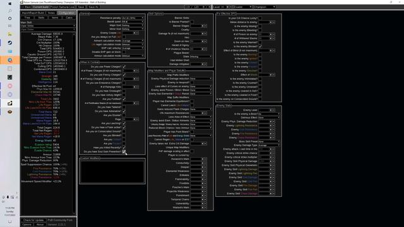The height and width of the screenshot is (227, 404).
Task: Click stats panel vertical scrollbar
Action: point(74,124)
